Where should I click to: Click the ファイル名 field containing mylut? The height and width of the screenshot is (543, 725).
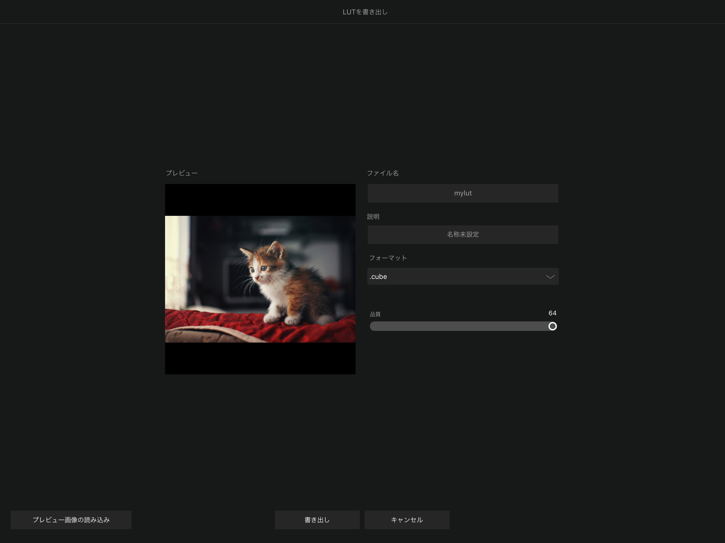click(x=463, y=193)
